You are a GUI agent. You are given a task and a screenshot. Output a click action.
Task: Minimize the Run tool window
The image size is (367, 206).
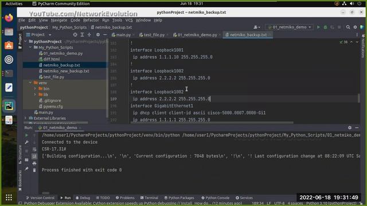coord(357,128)
